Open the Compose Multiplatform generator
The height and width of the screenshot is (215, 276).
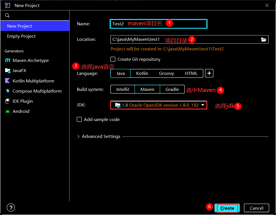[x=37, y=91]
